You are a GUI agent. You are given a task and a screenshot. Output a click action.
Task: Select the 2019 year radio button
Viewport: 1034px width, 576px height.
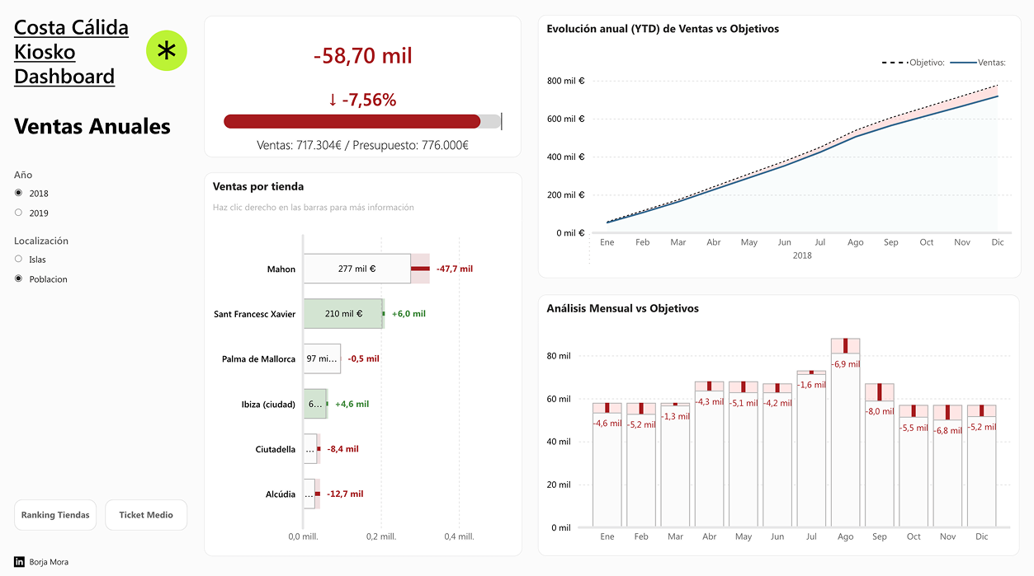coord(19,213)
